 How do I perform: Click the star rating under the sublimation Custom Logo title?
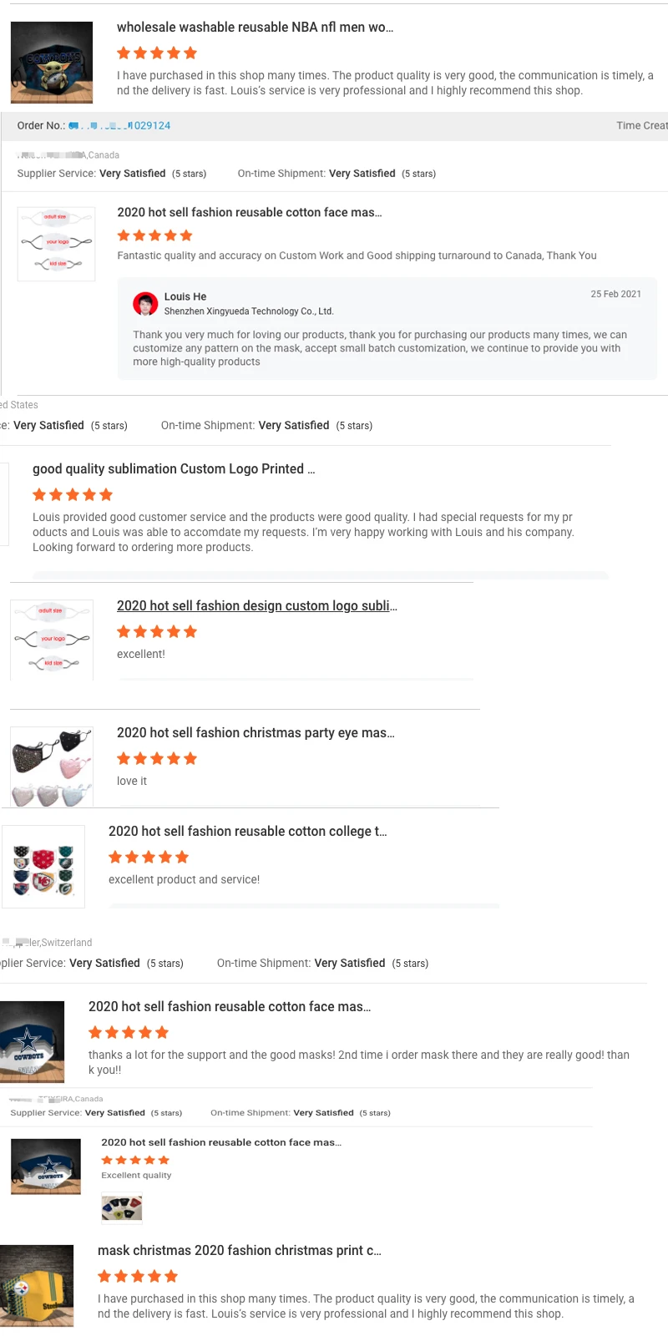pyautogui.click(x=73, y=494)
